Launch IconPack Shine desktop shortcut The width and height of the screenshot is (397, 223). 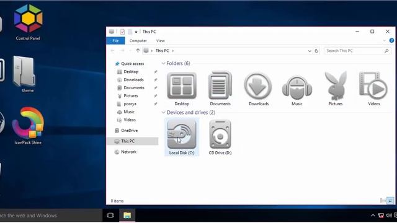(28, 126)
